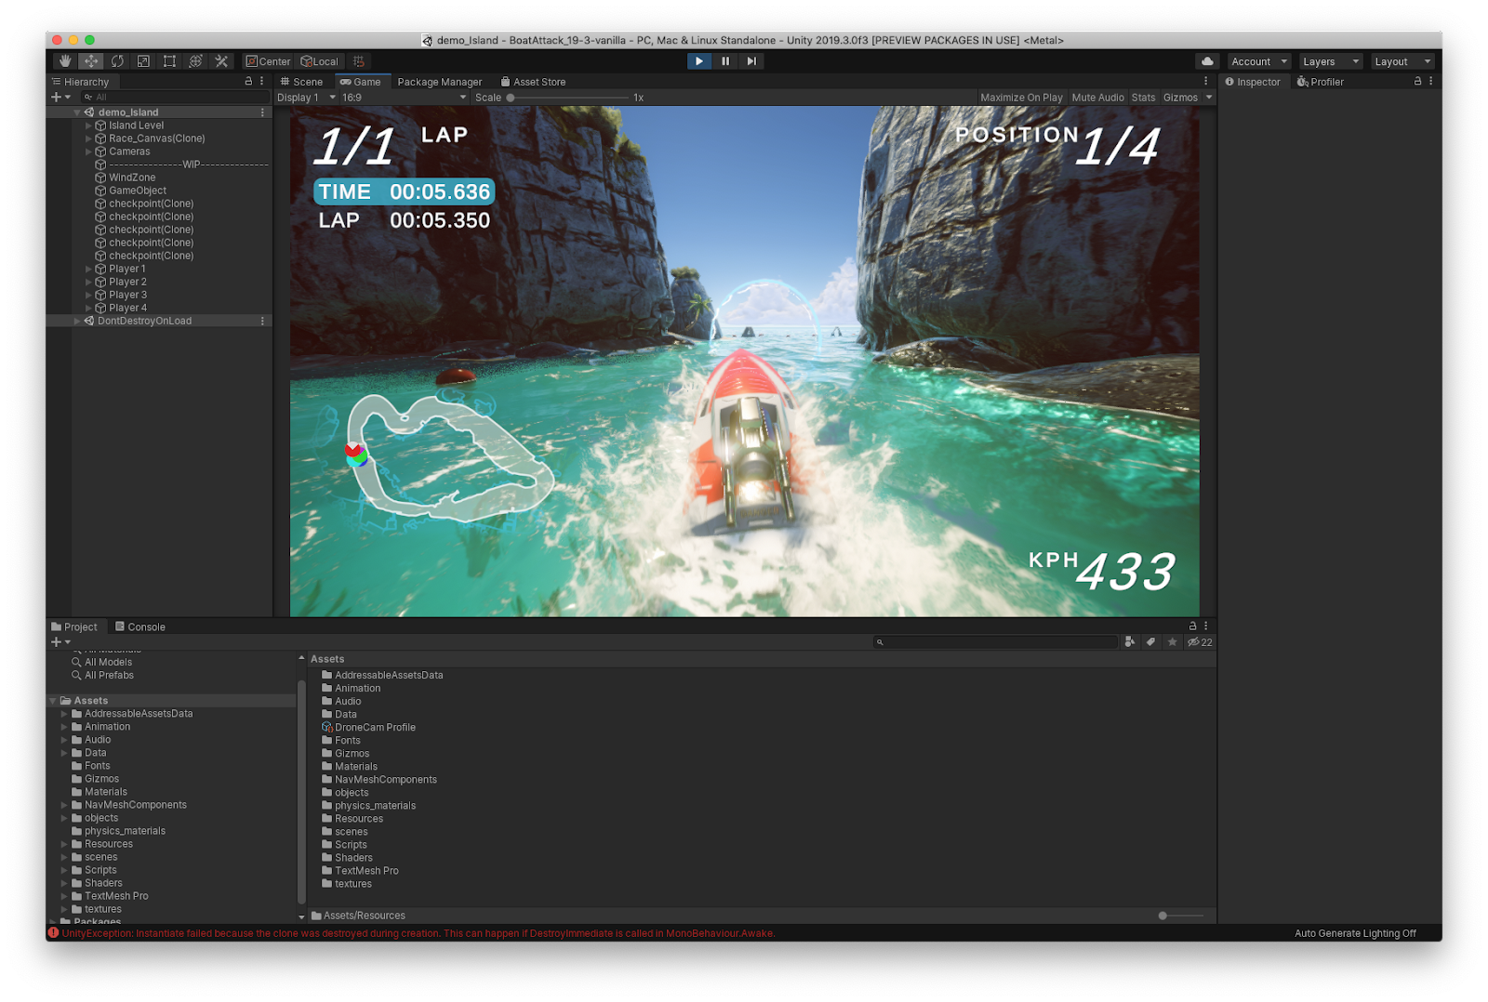
Task: Expand the Player 1 object
Action: point(89,270)
